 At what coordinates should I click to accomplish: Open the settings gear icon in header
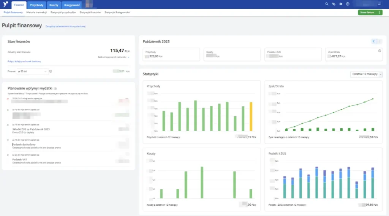[341, 4]
